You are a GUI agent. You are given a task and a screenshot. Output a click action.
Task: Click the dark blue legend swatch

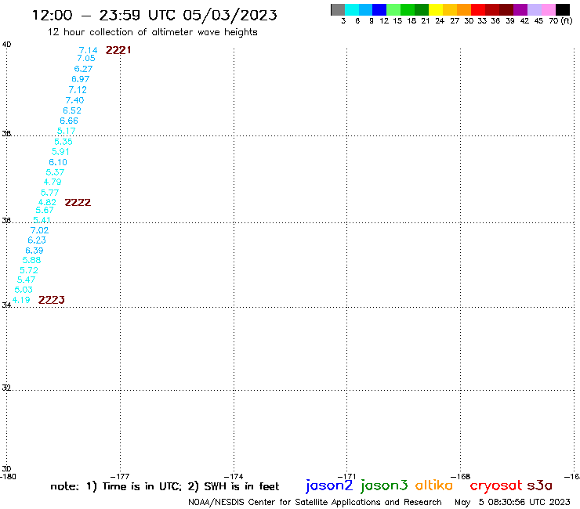tap(379, 9)
